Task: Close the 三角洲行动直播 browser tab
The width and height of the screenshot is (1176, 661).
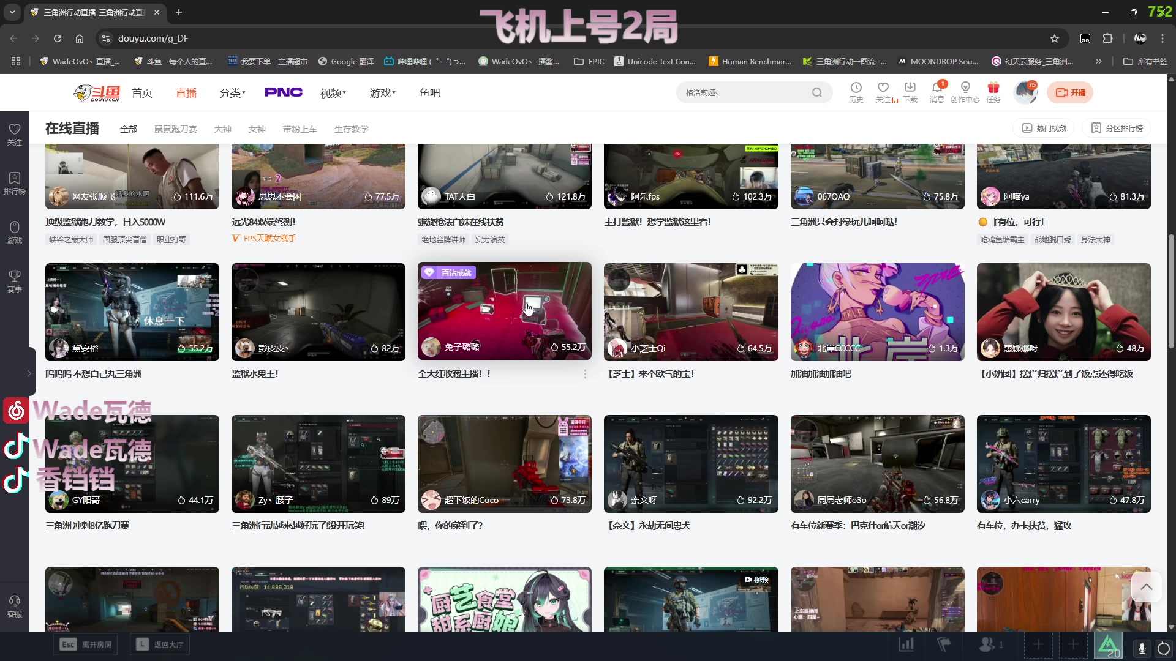Action: coord(157,12)
